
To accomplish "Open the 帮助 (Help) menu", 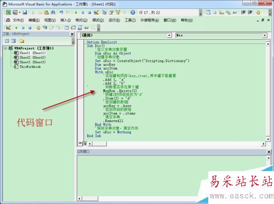I will 187,20.
